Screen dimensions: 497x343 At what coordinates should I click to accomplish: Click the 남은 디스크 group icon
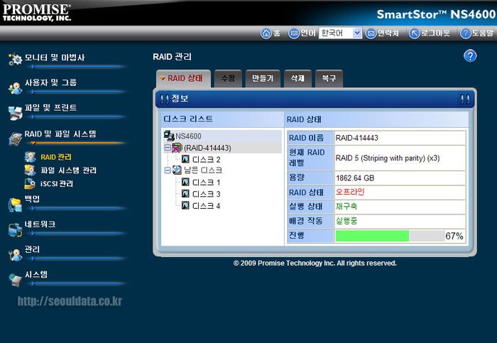click(x=177, y=170)
